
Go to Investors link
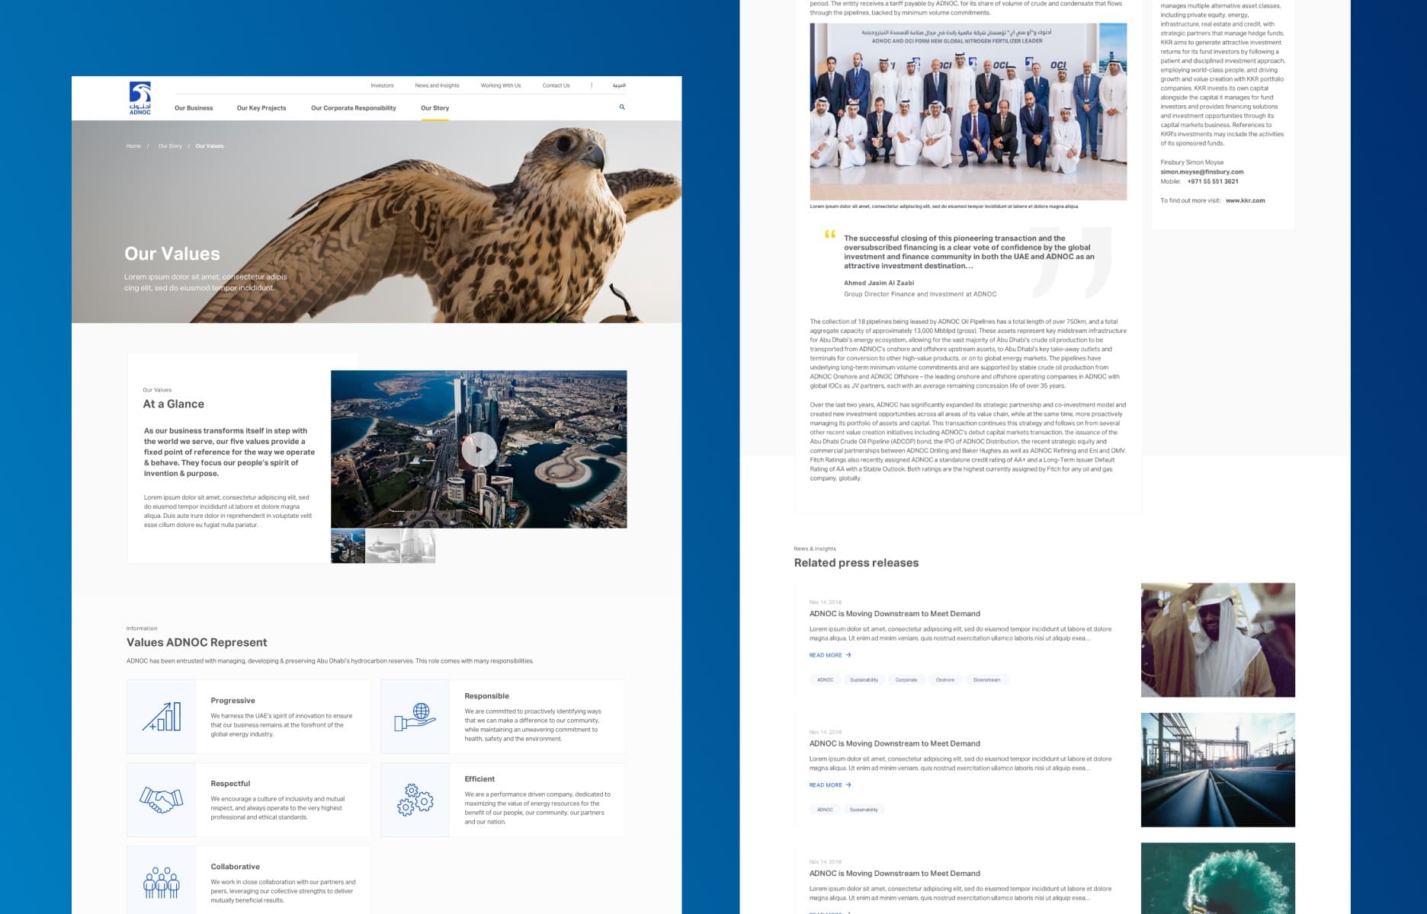[382, 85]
